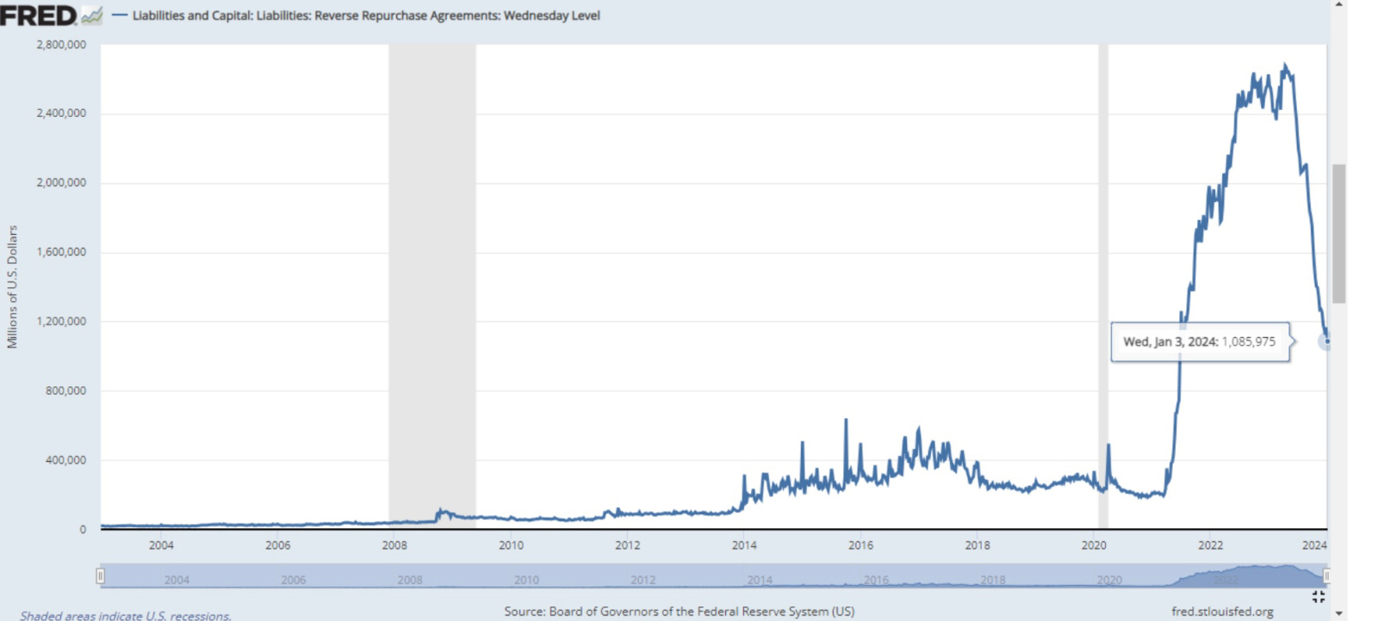Image resolution: width=1378 pixels, height=621 pixels.
Task: Click the fred.stlouisfed.org text
Action: [x=1222, y=612]
